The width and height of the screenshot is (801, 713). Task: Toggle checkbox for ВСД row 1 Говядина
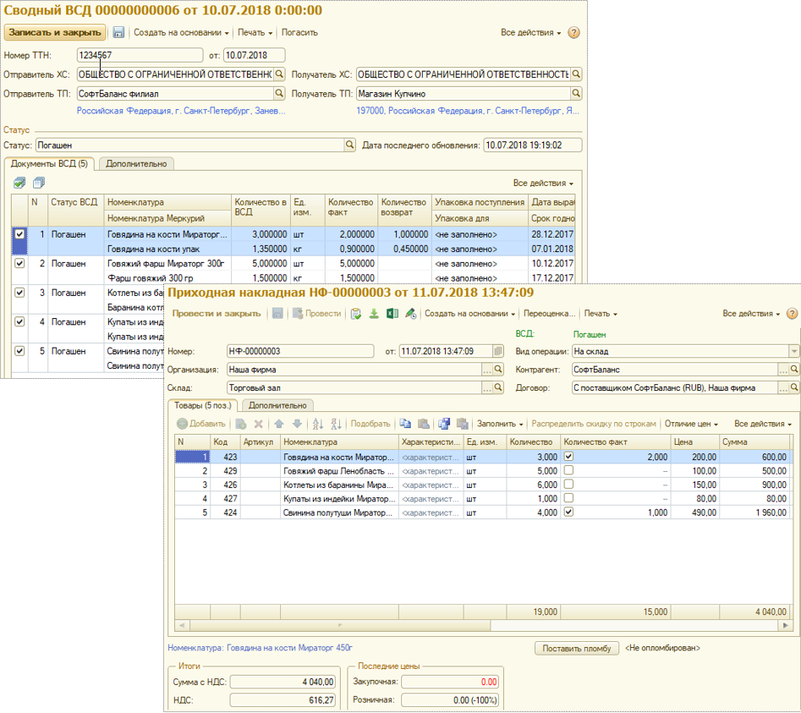[x=19, y=234]
